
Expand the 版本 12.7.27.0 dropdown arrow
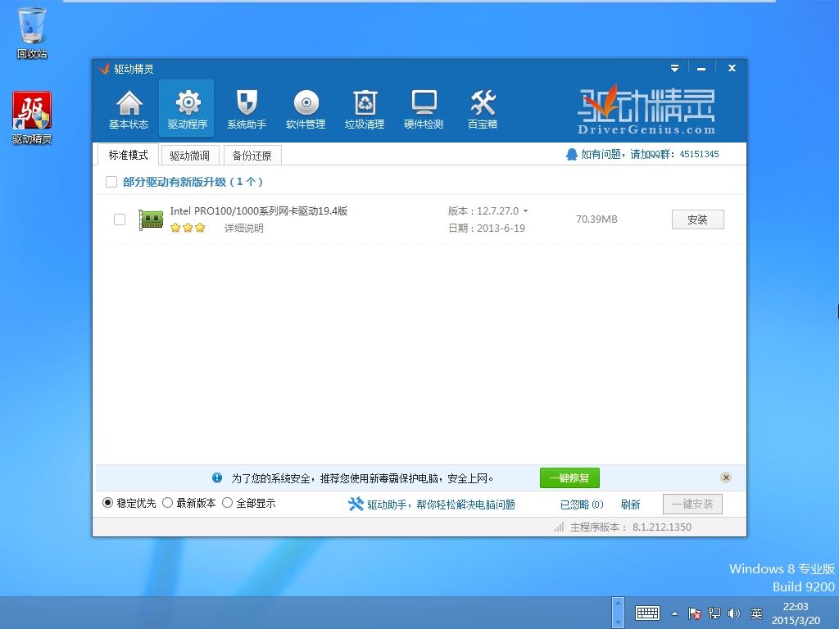525,211
